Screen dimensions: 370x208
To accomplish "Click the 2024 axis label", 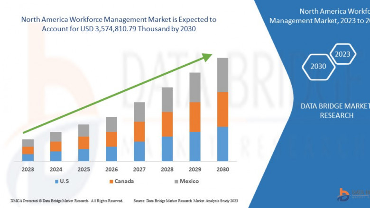I will click(x=56, y=169).
